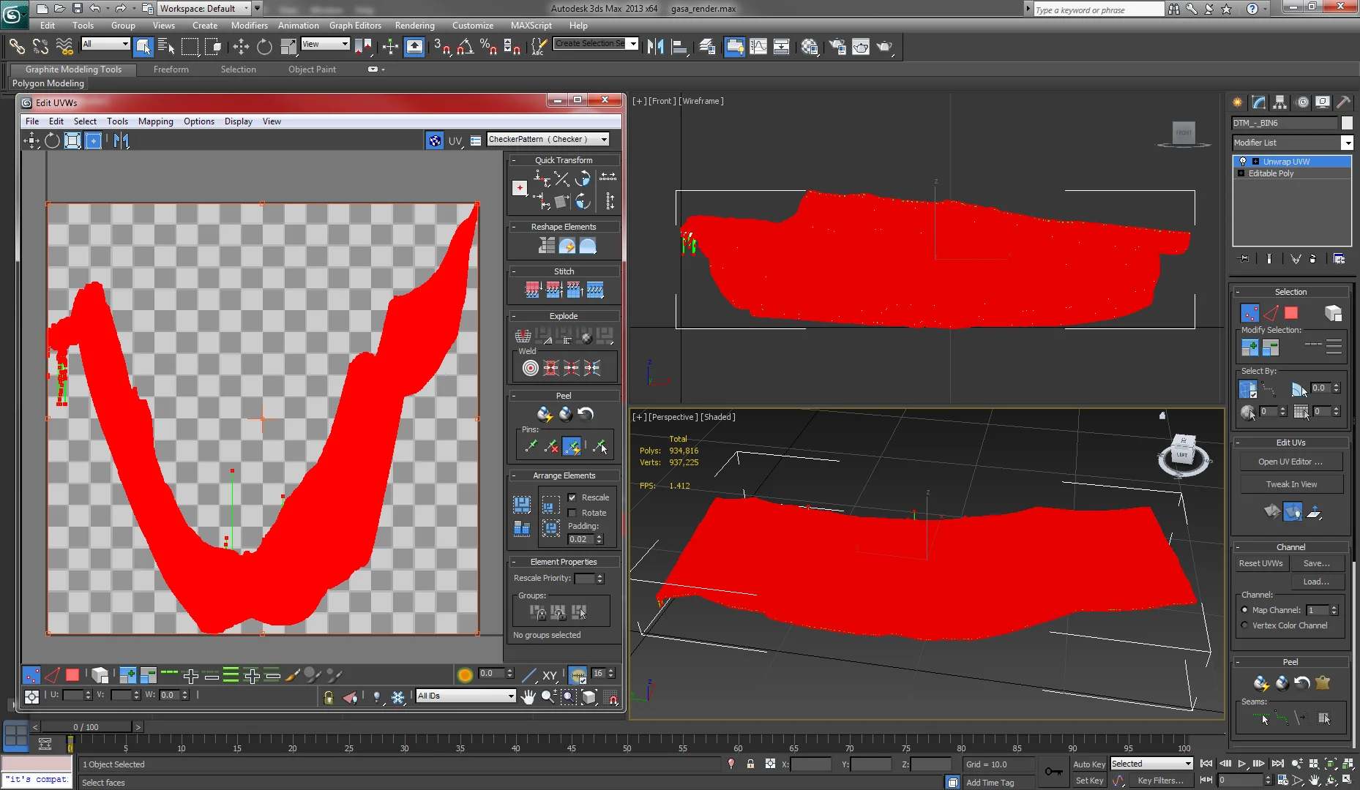Click the Zoom tool in Edit UVWs

(548, 697)
